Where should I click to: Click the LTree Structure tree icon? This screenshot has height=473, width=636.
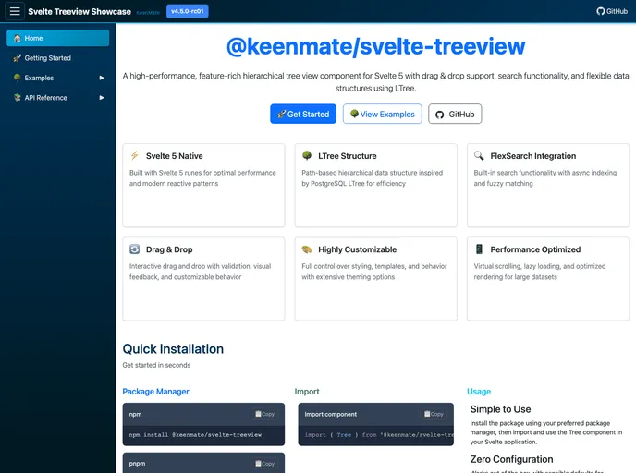pyautogui.click(x=307, y=155)
